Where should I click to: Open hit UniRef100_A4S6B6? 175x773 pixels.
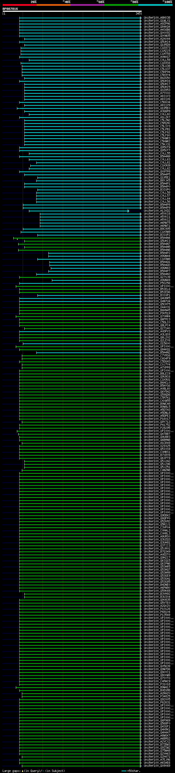(157, 30)
